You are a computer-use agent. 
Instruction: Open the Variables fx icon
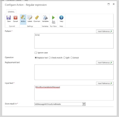pyautogui.click(x=45, y=18)
